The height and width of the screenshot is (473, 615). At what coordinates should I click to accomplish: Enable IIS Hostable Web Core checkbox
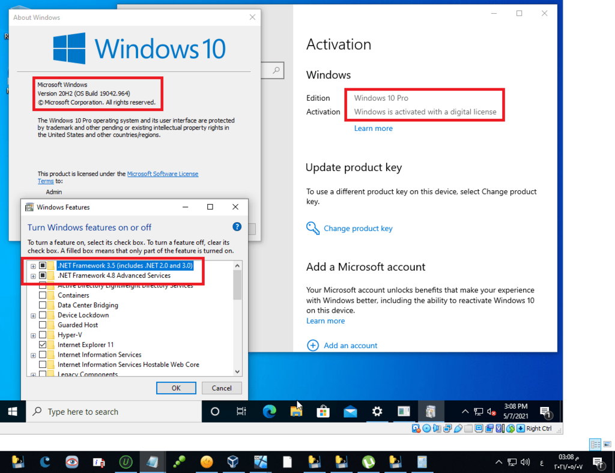coord(43,364)
